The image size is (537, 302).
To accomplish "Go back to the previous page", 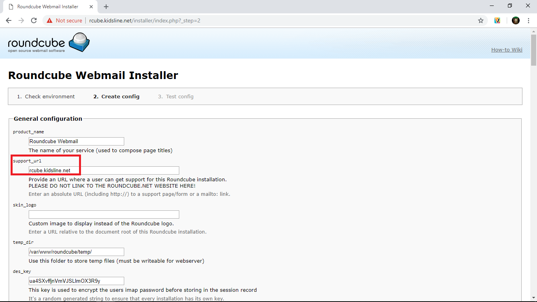I will (x=9, y=20).
